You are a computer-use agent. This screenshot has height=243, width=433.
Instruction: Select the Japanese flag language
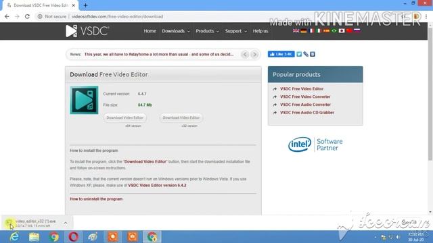coord(342,30)
